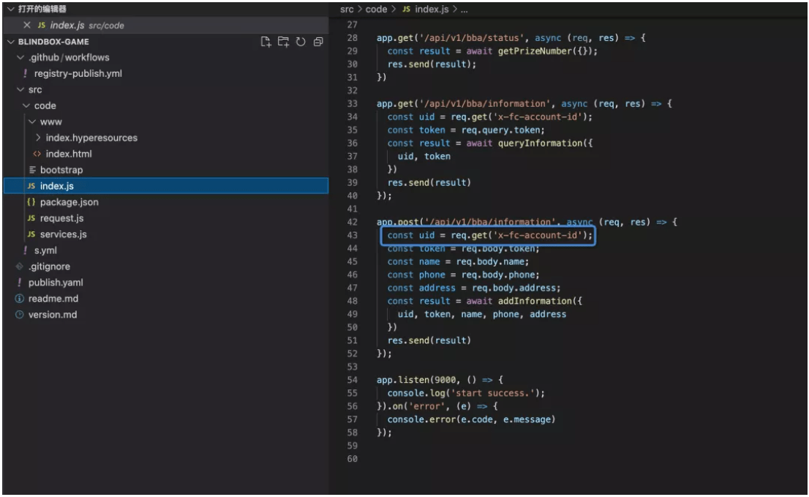Open .gitignore file
Image resolution: width=809 pixels, height=497 pixels.
pyautogui.click(x=49, y=267)
